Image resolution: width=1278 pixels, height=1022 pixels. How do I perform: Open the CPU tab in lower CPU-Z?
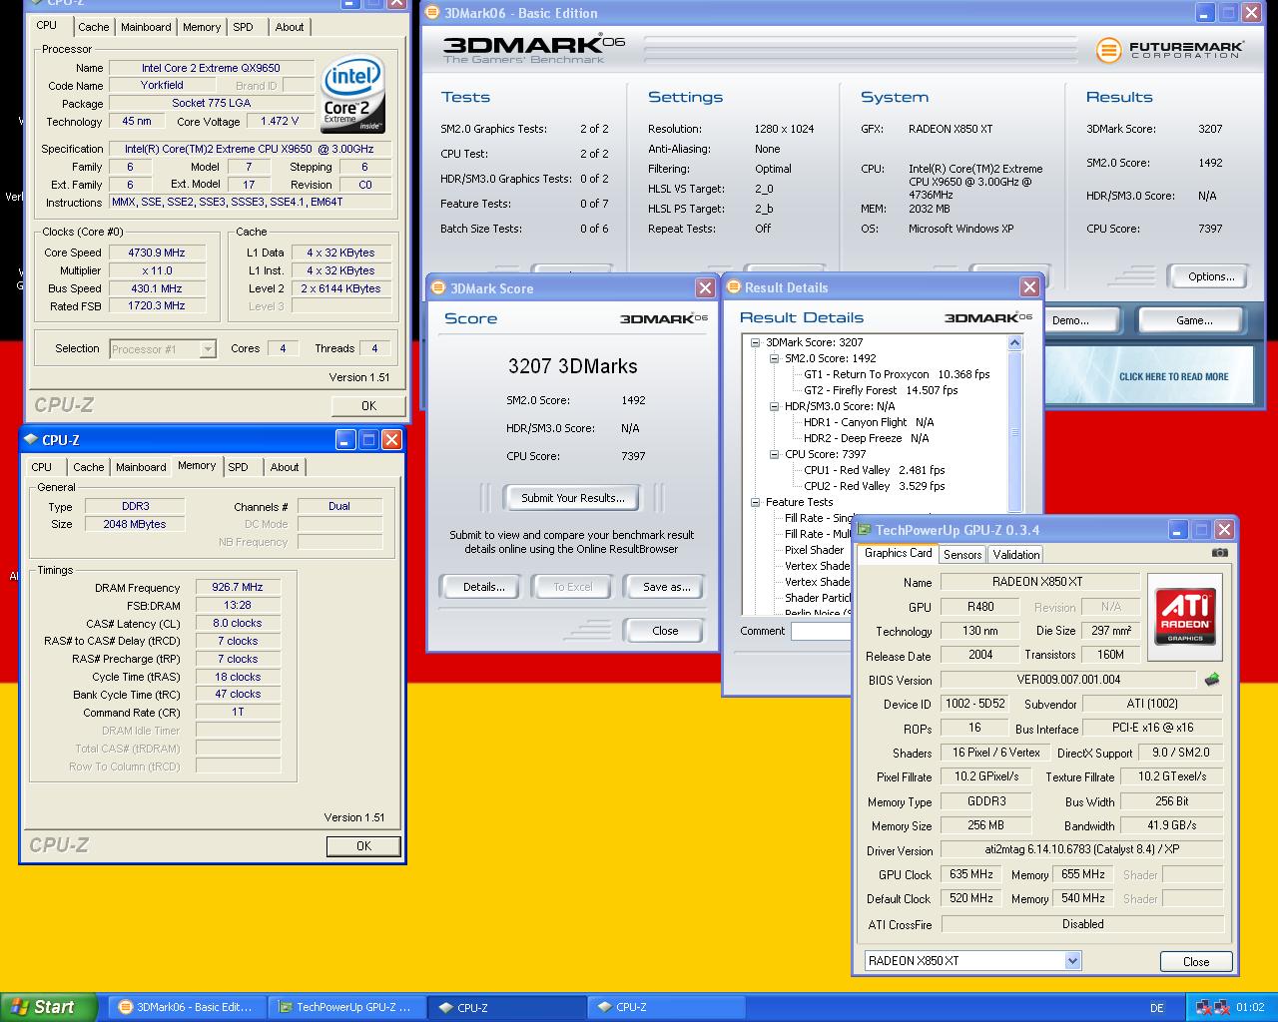click(42, 467)
